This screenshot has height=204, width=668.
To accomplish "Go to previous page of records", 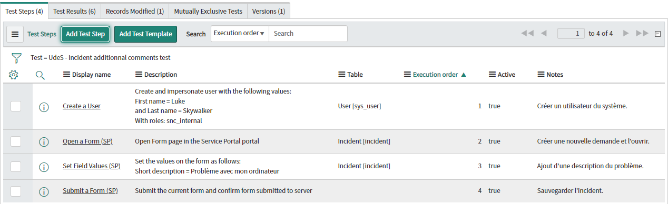I will tap(544, 34).
